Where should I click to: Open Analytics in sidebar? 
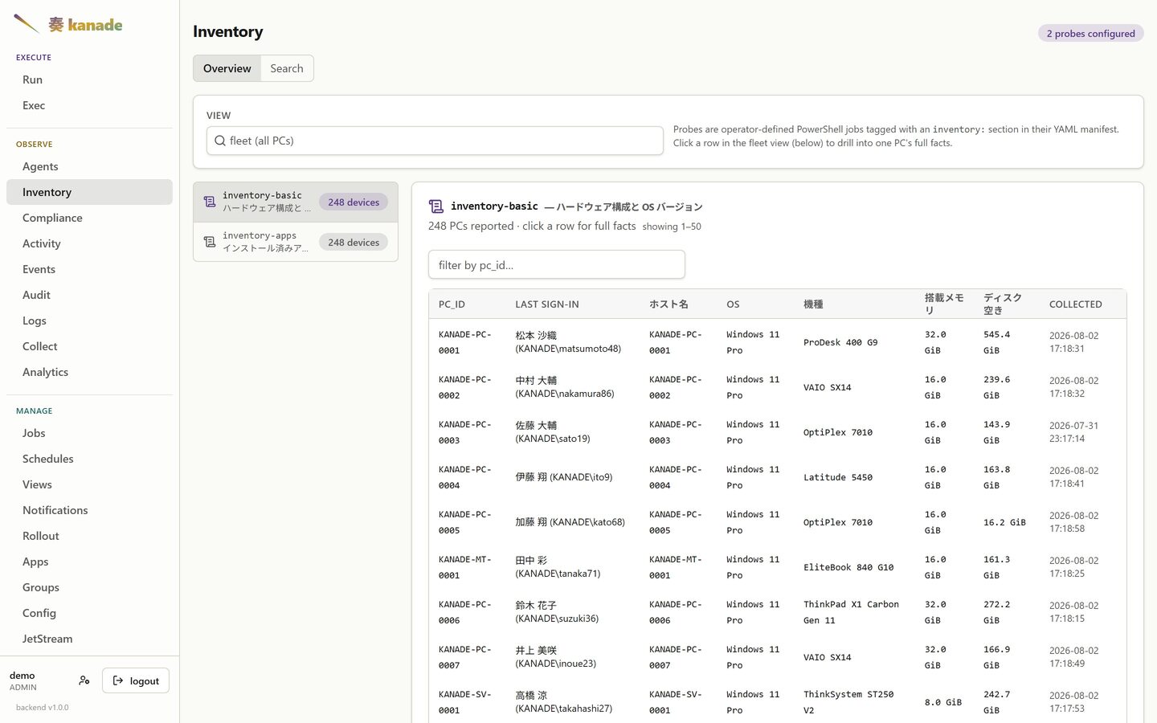click(89, 372)
